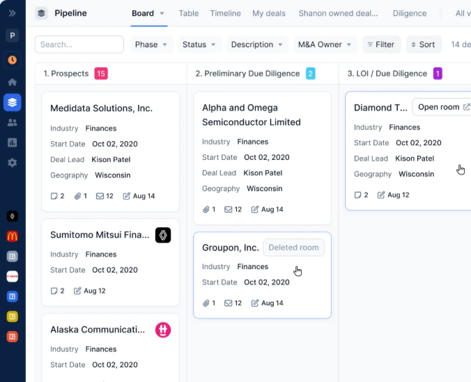
Task: Click the Sort button
Action: pyautogui.click(x=424, y=45)
